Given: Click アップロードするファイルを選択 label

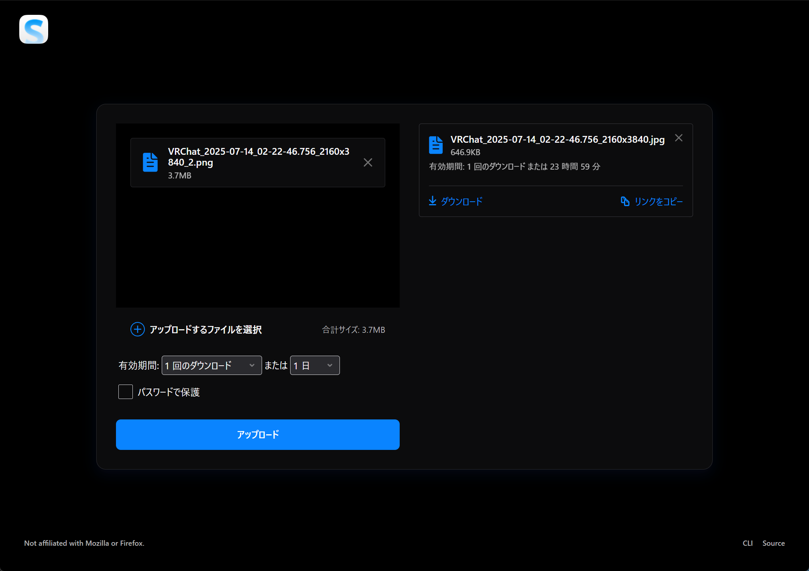Looking at the screenshot, I should click(206, 330).
